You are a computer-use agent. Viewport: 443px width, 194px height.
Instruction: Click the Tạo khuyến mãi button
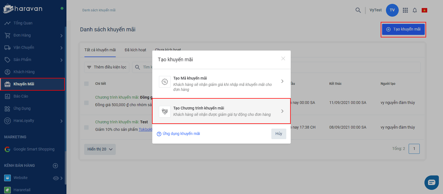click(x=403, y=29)
